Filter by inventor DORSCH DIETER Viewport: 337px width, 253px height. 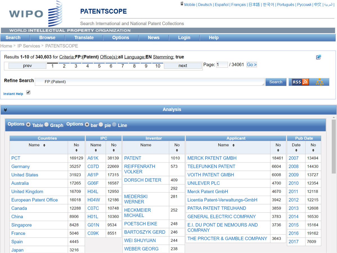coord(143,180)
